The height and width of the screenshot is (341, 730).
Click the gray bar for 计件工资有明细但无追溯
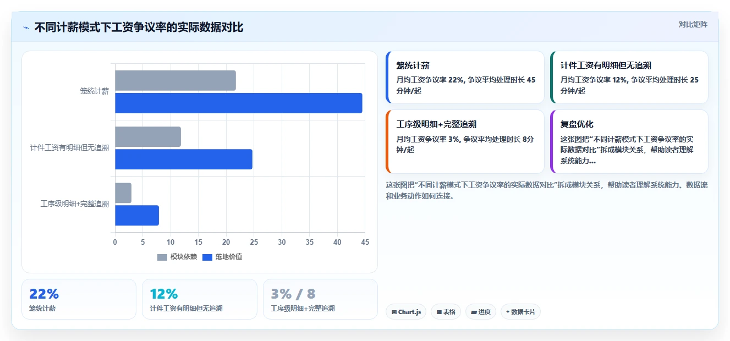(x=148, y=137)
